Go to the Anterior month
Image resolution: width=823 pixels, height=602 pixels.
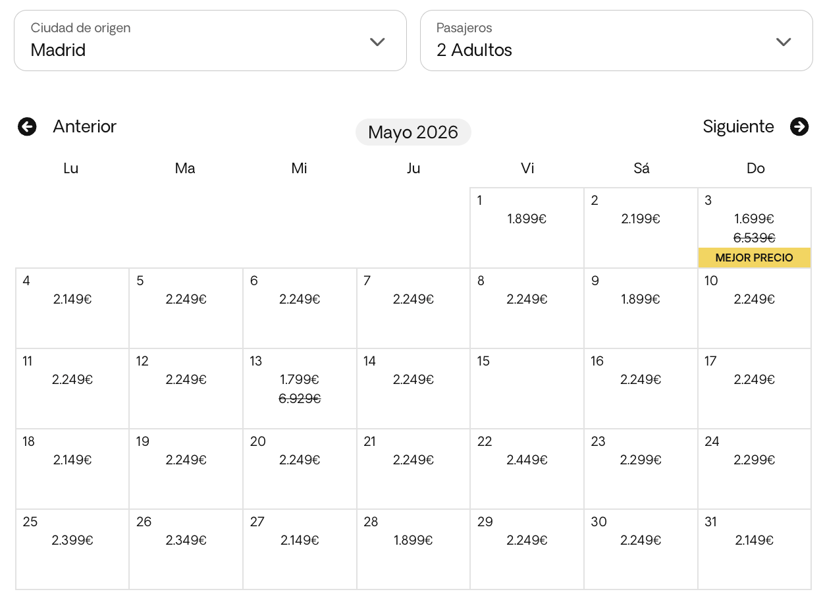tap(84, 126)
